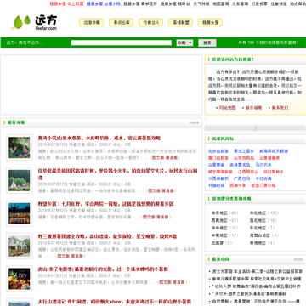Open 简洁版 link under the 野望乡居 article
This screenshot has height=306, width=306.
coord(162,217)
